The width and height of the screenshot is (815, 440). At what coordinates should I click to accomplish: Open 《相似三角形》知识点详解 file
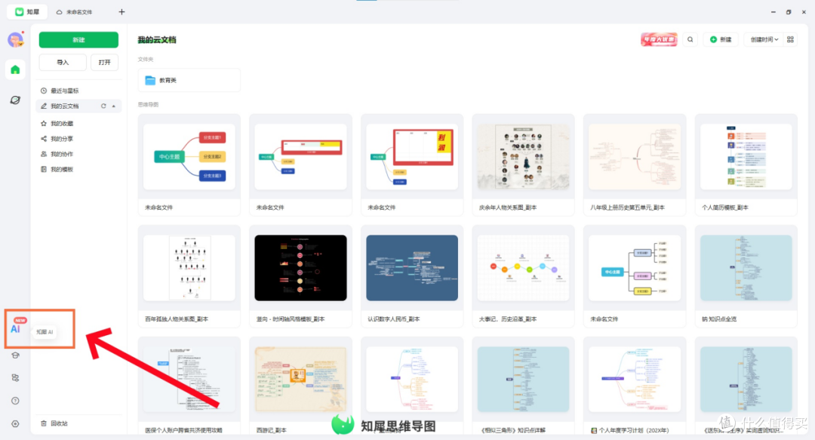click(x=523, y=386)
